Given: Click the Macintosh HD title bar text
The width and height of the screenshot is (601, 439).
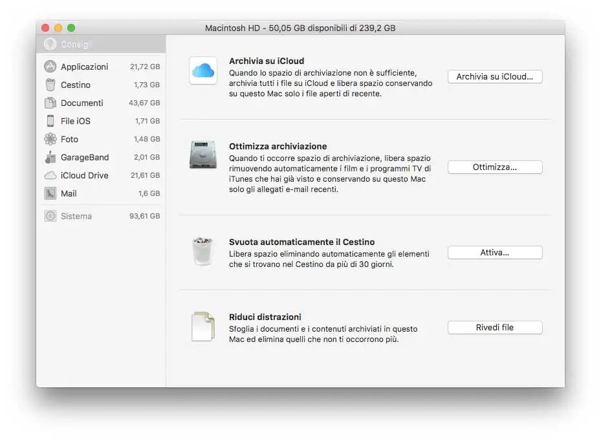Looking at the screenshot, I should coord(301,28).
